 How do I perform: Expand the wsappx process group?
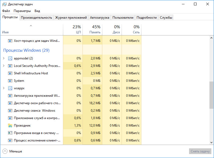[x=4, y=88]
